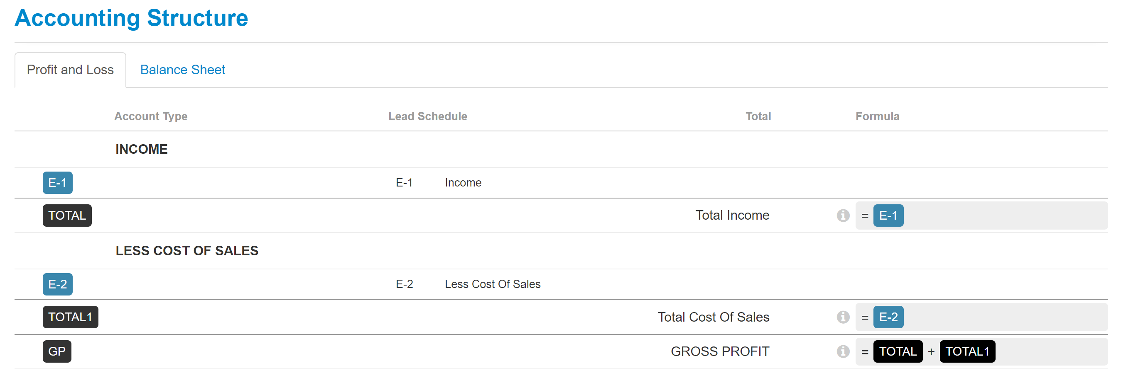Click the Income lead schedule name

(x=463, y=182)
